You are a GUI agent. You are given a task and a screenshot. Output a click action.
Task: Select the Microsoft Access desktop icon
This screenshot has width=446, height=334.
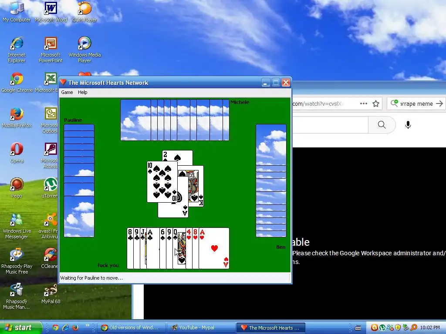point(50,156)
